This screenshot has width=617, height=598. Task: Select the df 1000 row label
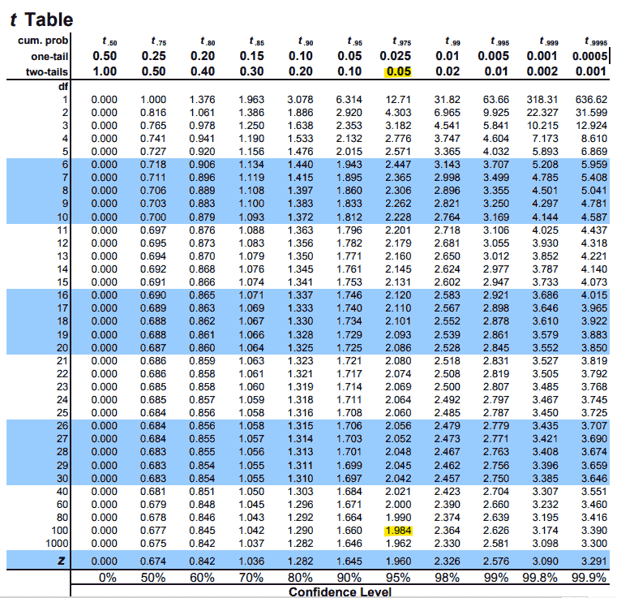pyautogui.click(x=57, y=544)
